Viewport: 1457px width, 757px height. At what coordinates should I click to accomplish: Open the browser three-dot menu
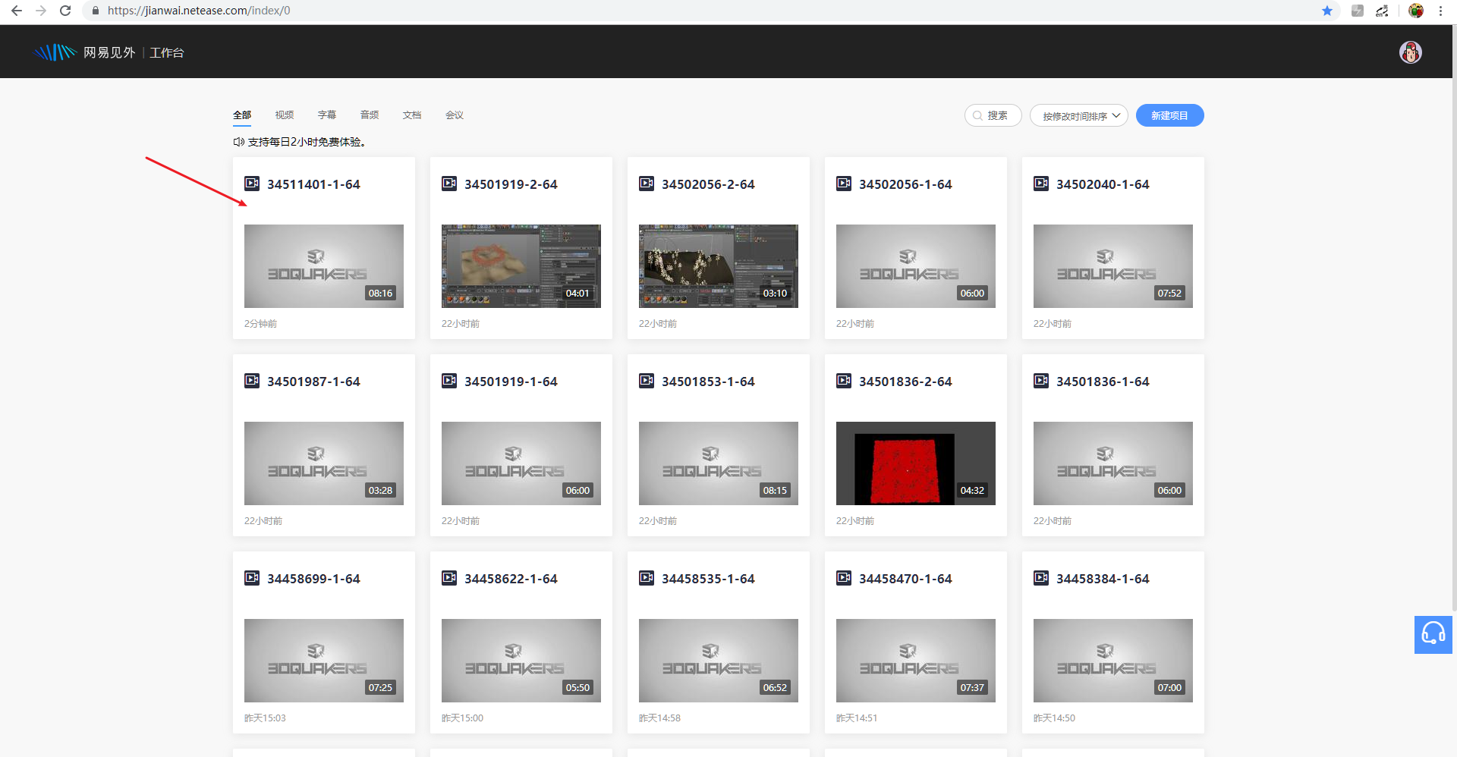(1440, 11)
